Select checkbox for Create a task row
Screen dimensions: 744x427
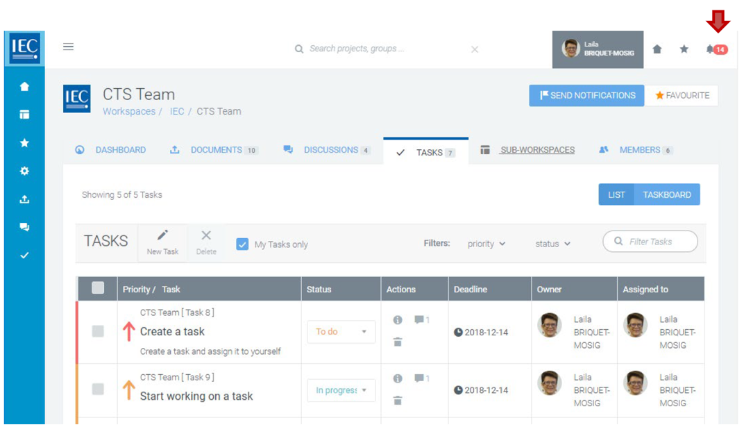(x=98, y=332)
